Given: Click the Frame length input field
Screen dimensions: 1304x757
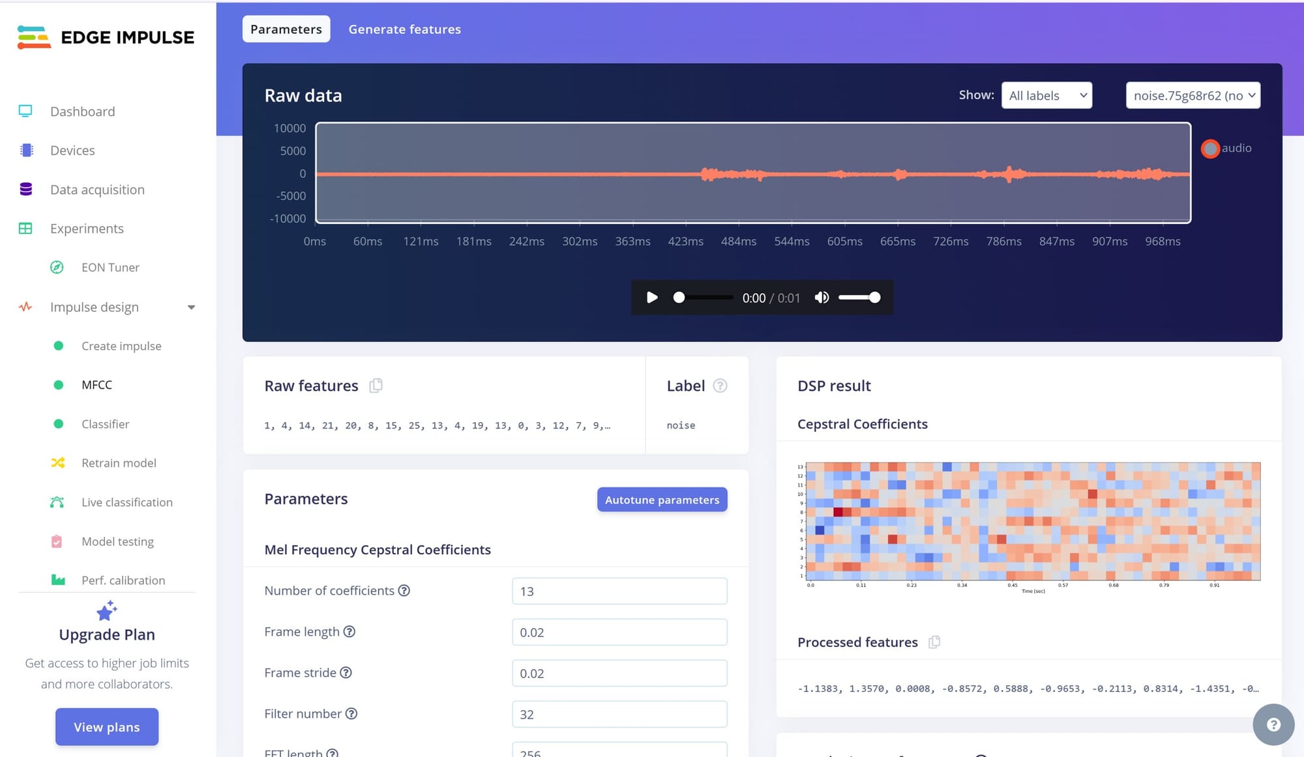Looking at the screenshot, I should [x=619, y=632].
